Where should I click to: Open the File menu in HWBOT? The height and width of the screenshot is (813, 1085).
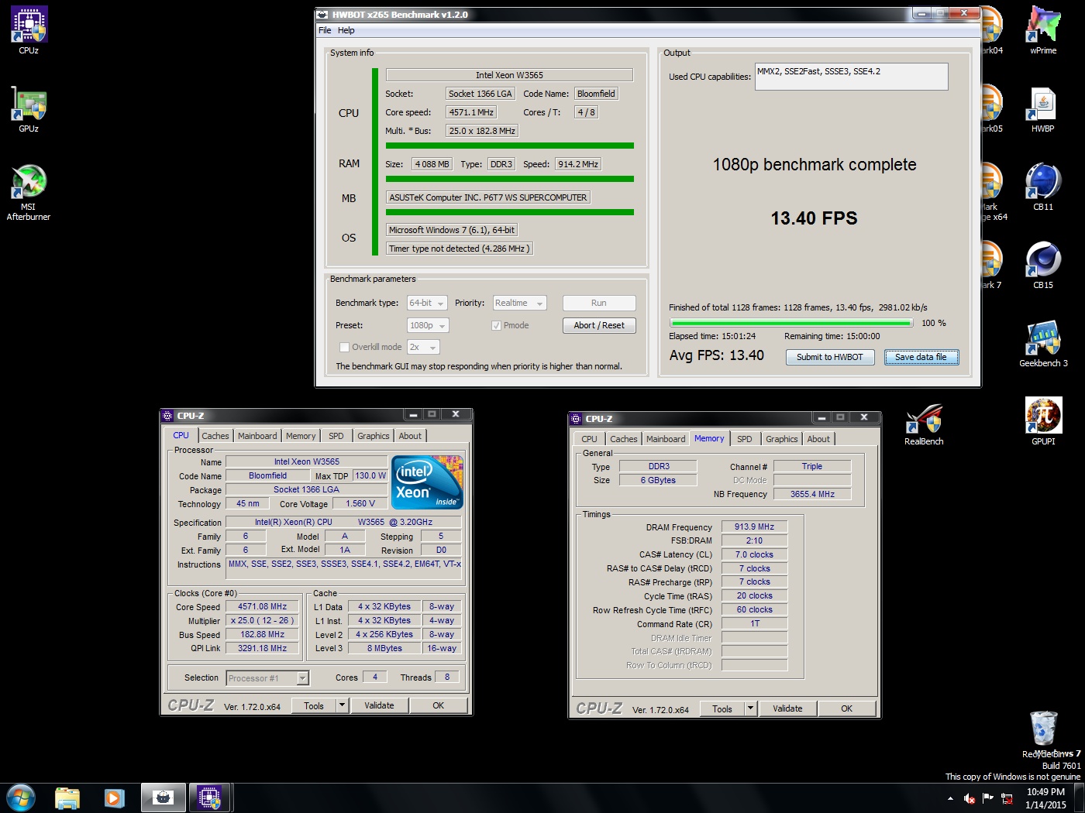(x=325, y=30)
